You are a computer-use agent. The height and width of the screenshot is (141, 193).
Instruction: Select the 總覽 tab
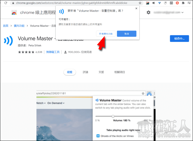tap(70, 72)
